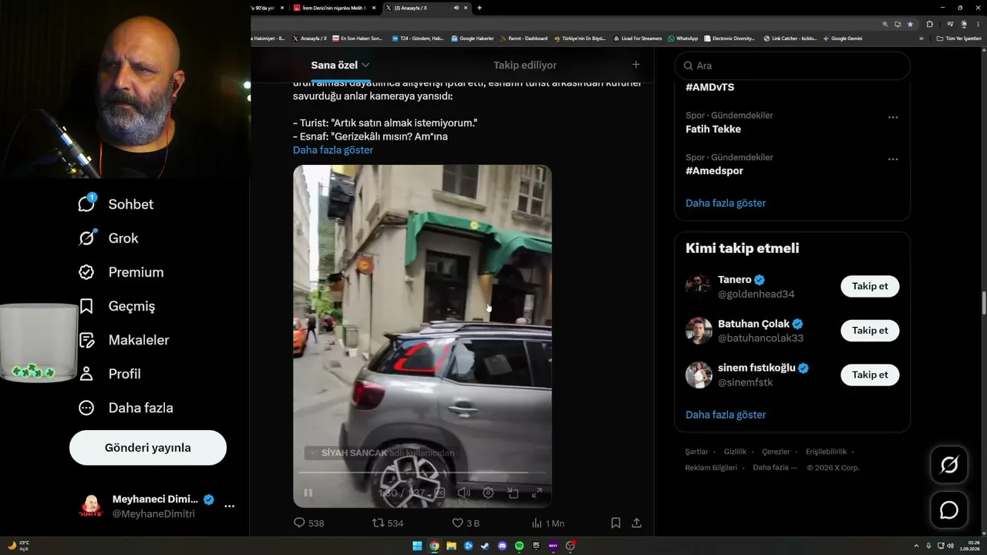Enable picture-in-picture for the video
Screen dimensions: 987x555
tap(513, 493)
